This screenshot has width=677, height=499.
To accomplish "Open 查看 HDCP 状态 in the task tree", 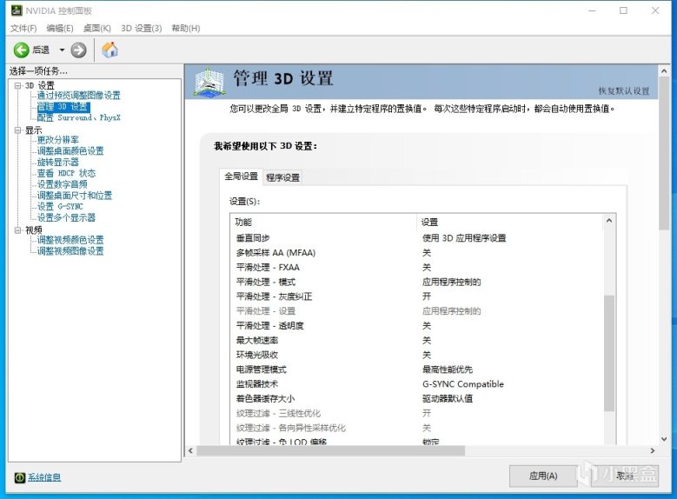I will click(66, 173).
